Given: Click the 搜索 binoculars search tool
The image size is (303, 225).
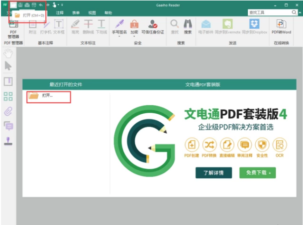Looking at the screenshot, I should [188, 27].
